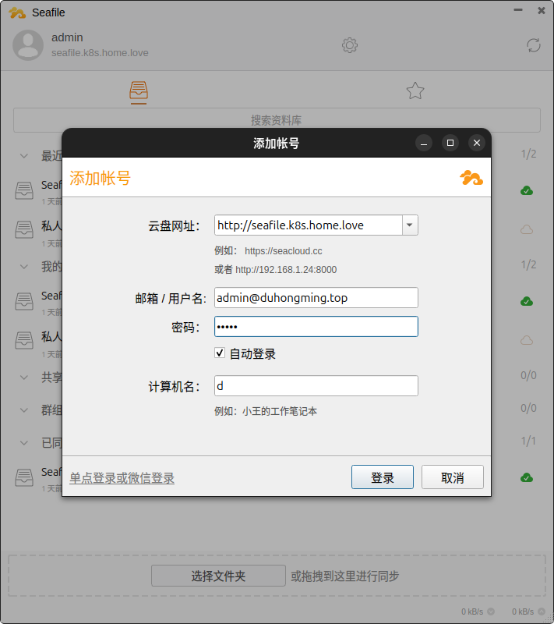Click the 选择文件夹 button
The width and height of the screenshot is (554, 624).
click(218, 576)
